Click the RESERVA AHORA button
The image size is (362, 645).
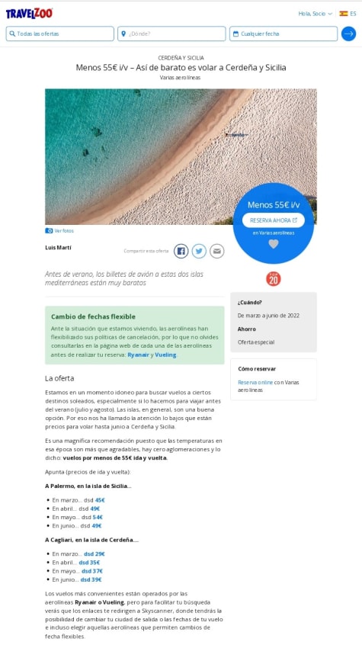(x=274, y=220)
